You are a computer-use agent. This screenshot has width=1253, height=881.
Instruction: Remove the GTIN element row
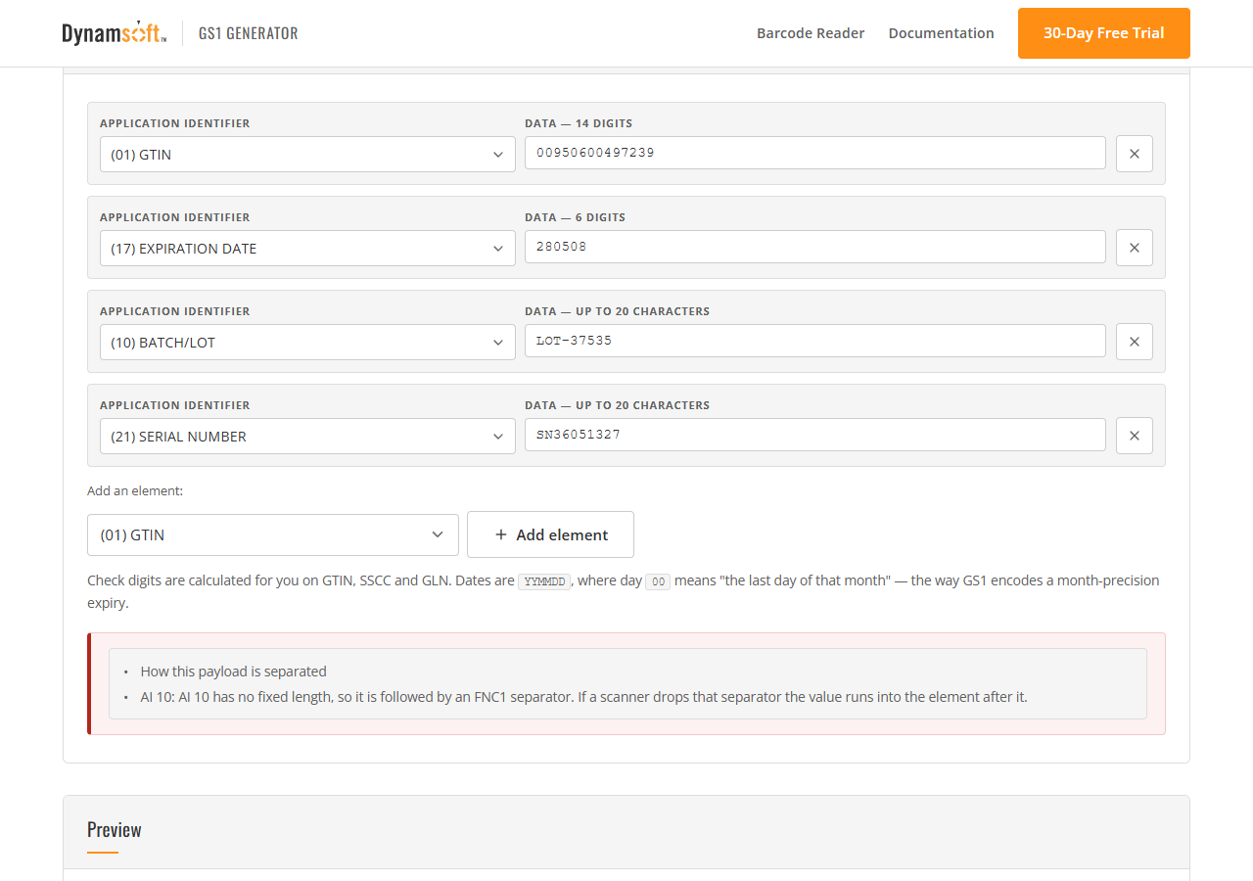coord(1135,154)
